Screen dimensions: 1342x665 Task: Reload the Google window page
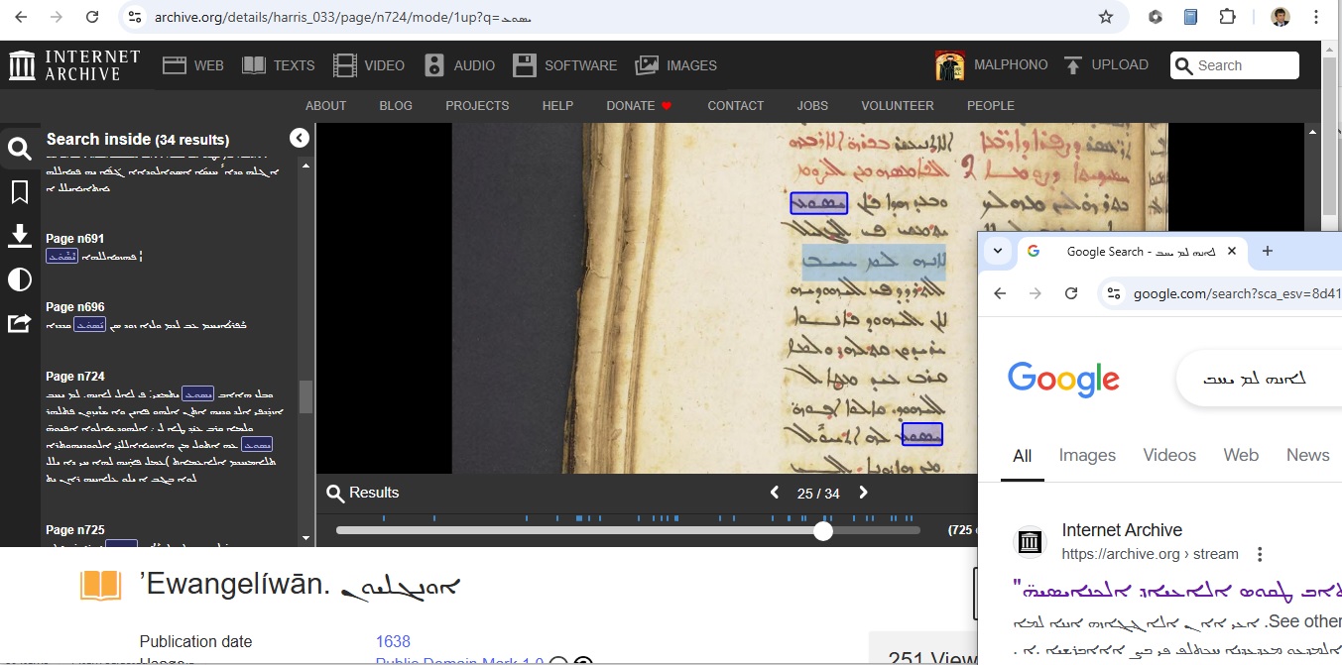pyautogui.click(x=1071, y=293)
